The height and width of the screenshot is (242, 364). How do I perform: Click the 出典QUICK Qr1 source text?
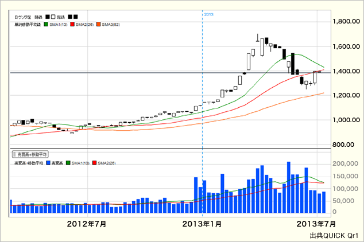(334, 235)
